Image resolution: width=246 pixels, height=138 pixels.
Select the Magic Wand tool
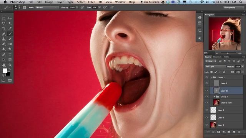click(x=10, y=24)
